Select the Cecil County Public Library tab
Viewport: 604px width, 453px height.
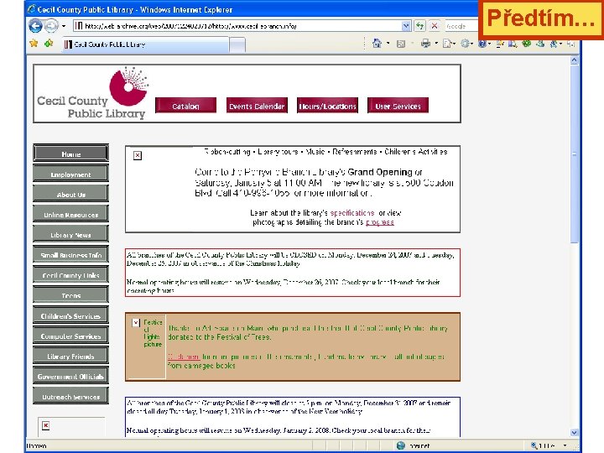point(146,44)
